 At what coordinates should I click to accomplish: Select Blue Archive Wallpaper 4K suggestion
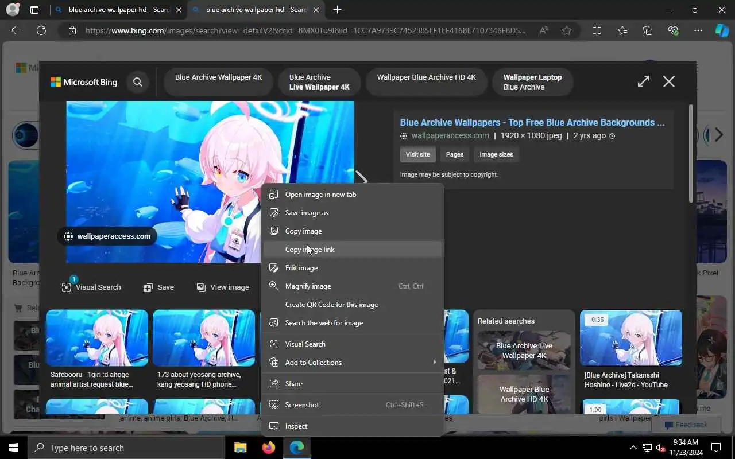click(x=218, y=82)
